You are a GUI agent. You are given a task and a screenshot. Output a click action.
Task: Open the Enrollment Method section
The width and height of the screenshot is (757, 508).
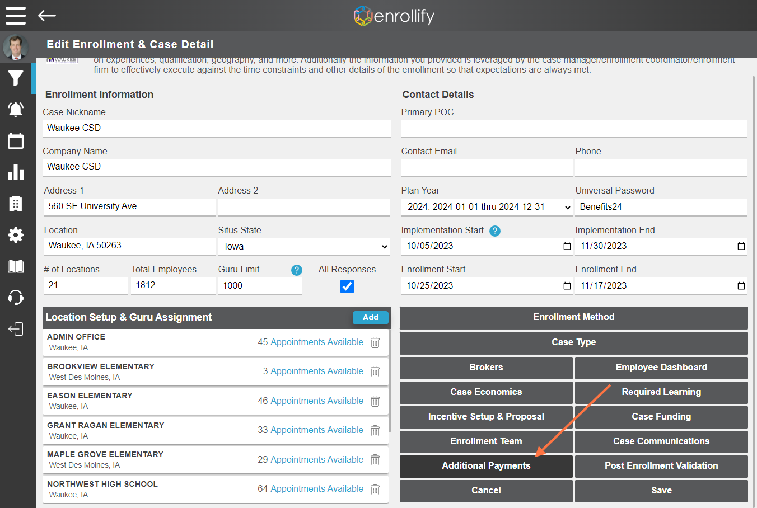574,317
